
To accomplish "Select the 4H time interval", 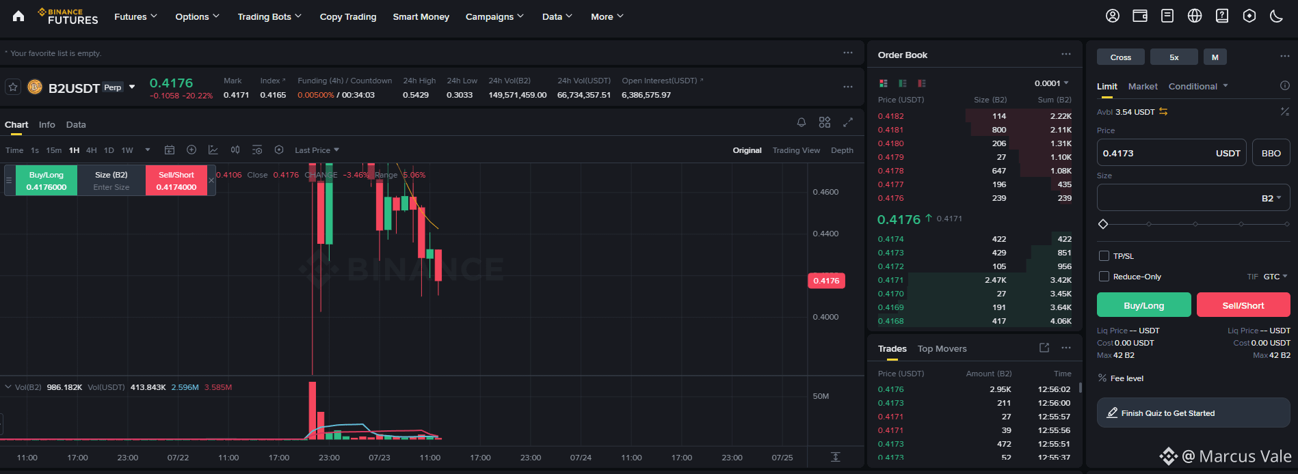I will (x=92, y=150).
